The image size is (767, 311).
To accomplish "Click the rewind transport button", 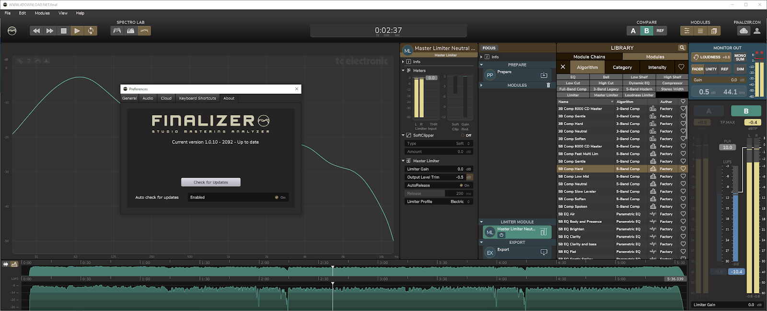I will [x=36, y=31].
